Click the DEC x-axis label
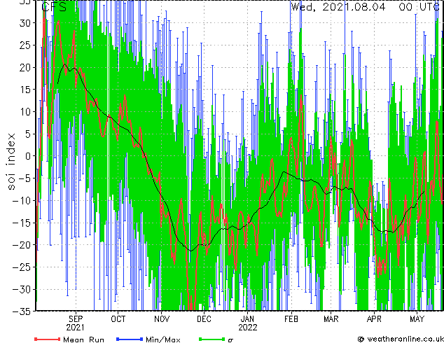Image resolution: width=444 pixels, height=343 pixels. coord(204,319)
